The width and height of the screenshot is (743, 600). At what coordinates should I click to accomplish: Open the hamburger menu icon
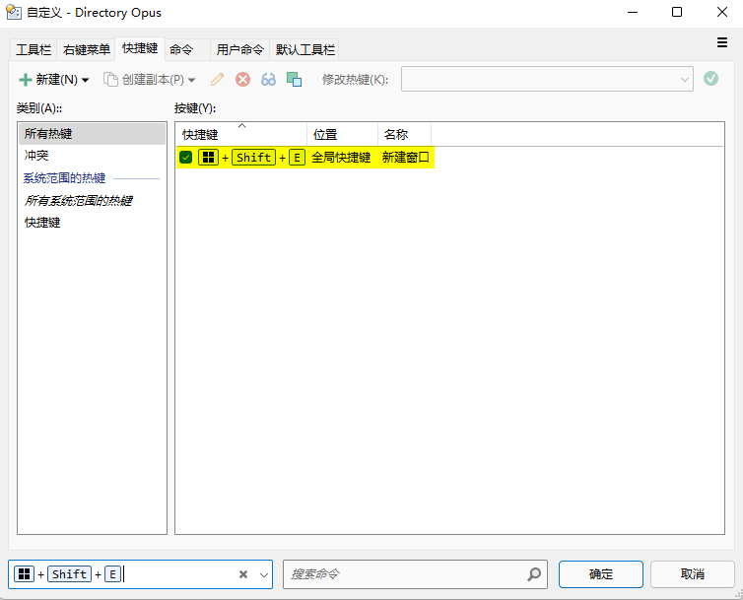tap(721, 42)
